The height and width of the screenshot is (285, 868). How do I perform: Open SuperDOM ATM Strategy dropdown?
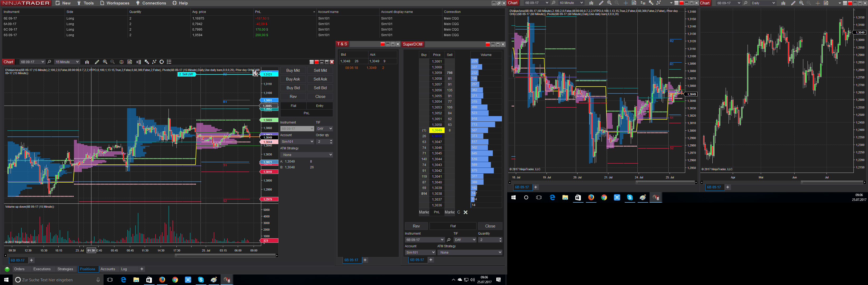click(x=470, y=252)
